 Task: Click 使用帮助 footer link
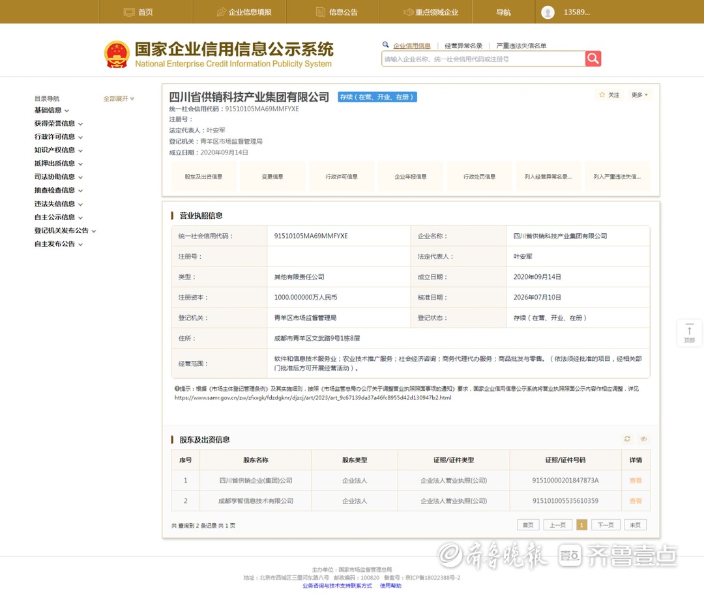[390, 586]
